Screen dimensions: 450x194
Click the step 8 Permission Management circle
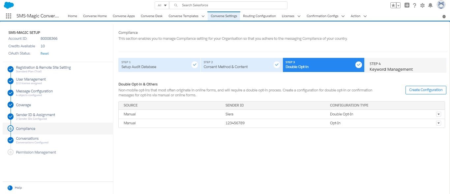point(11,152)
